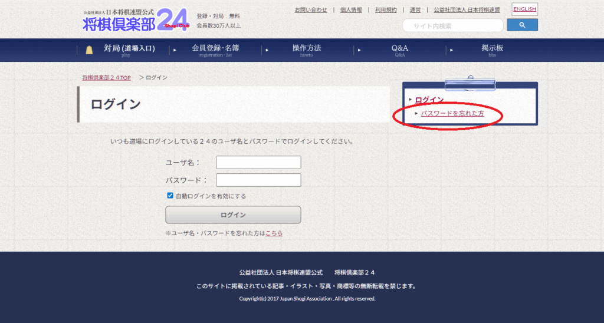The image size is (604, 323).
Task: Click the blue search magnifier button
Action: 523,25
